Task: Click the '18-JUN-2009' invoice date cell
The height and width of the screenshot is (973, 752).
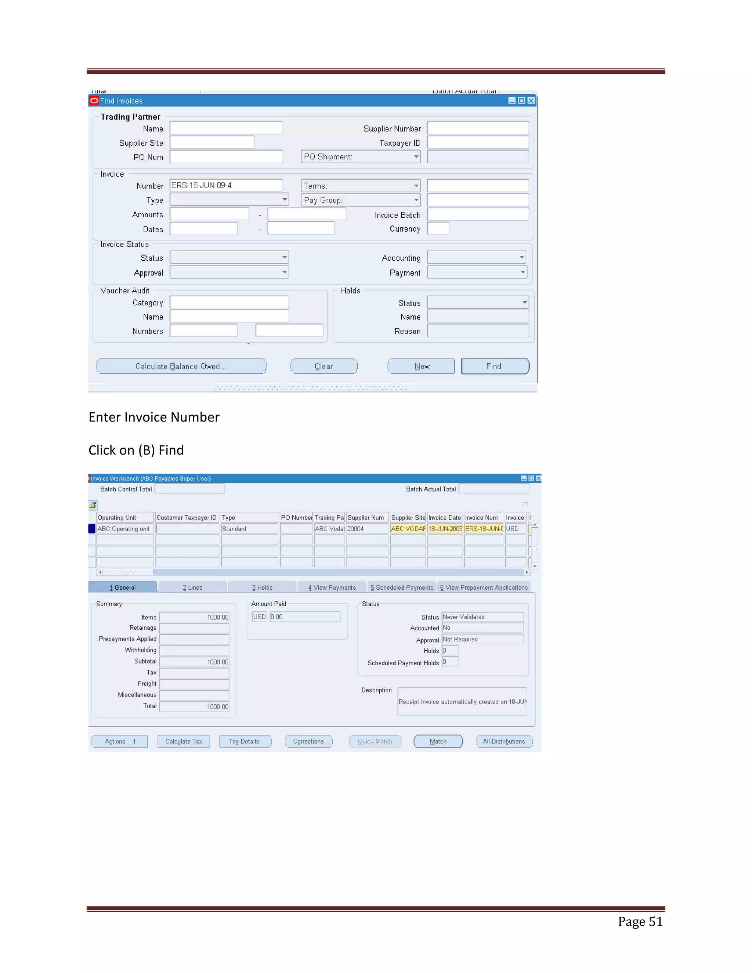Action: pyautogui.click(x=445, y=529)
